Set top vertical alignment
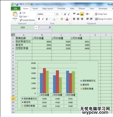 (74, 14)
